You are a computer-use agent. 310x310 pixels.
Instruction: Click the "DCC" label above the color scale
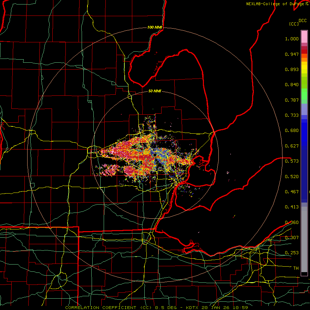pos(302,21)
